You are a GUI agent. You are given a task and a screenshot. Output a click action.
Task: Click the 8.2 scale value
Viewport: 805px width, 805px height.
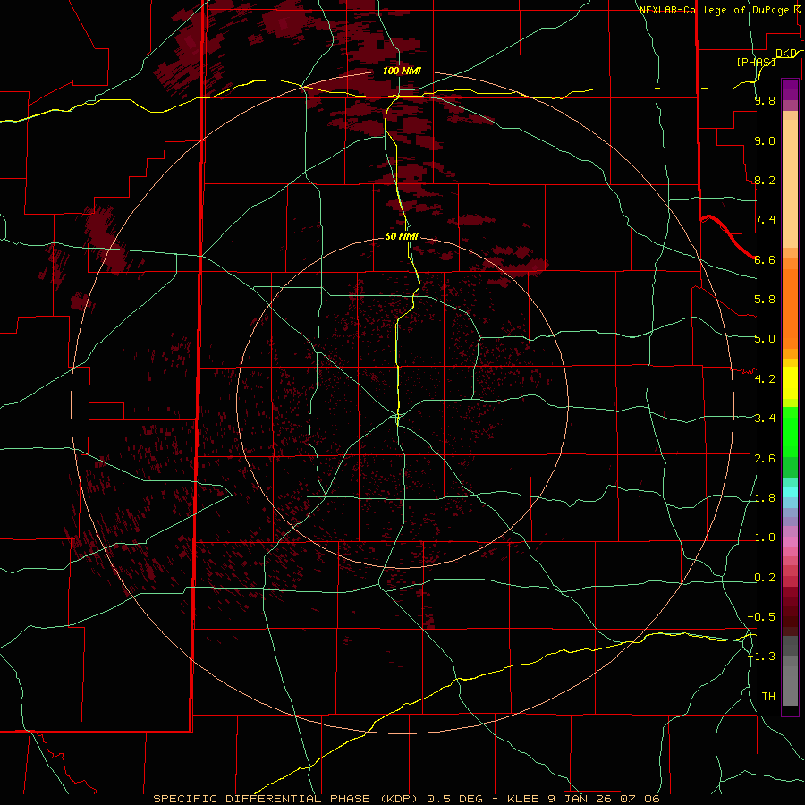pos(765,180)
